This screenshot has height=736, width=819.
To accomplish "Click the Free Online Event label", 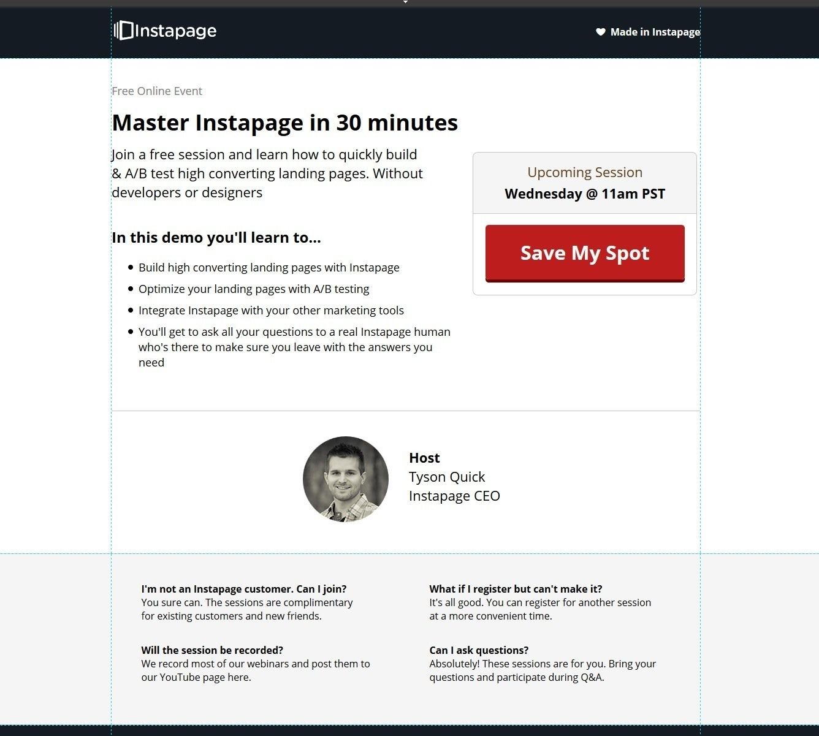I will [157, 91].
